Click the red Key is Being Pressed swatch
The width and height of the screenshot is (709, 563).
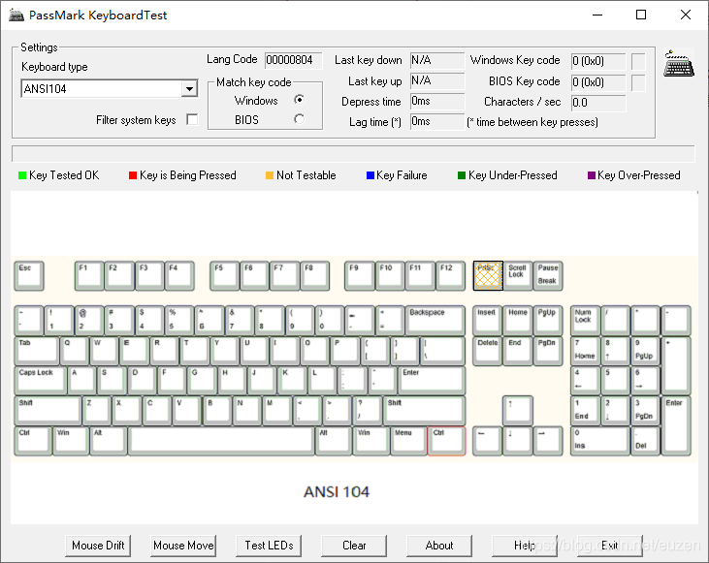tap(133, 175)
